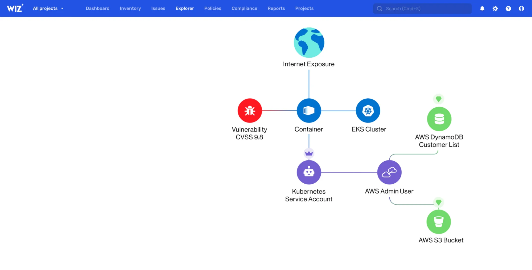Click the Wiz logo
Image resolution: width=532 pixels, height=270 pixels.
[15, 9]
